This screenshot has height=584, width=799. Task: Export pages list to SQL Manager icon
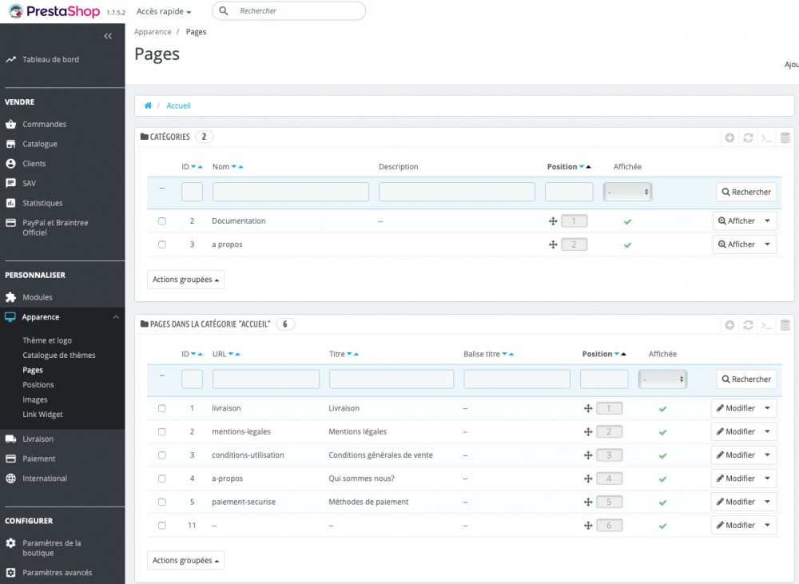[785, 325]
